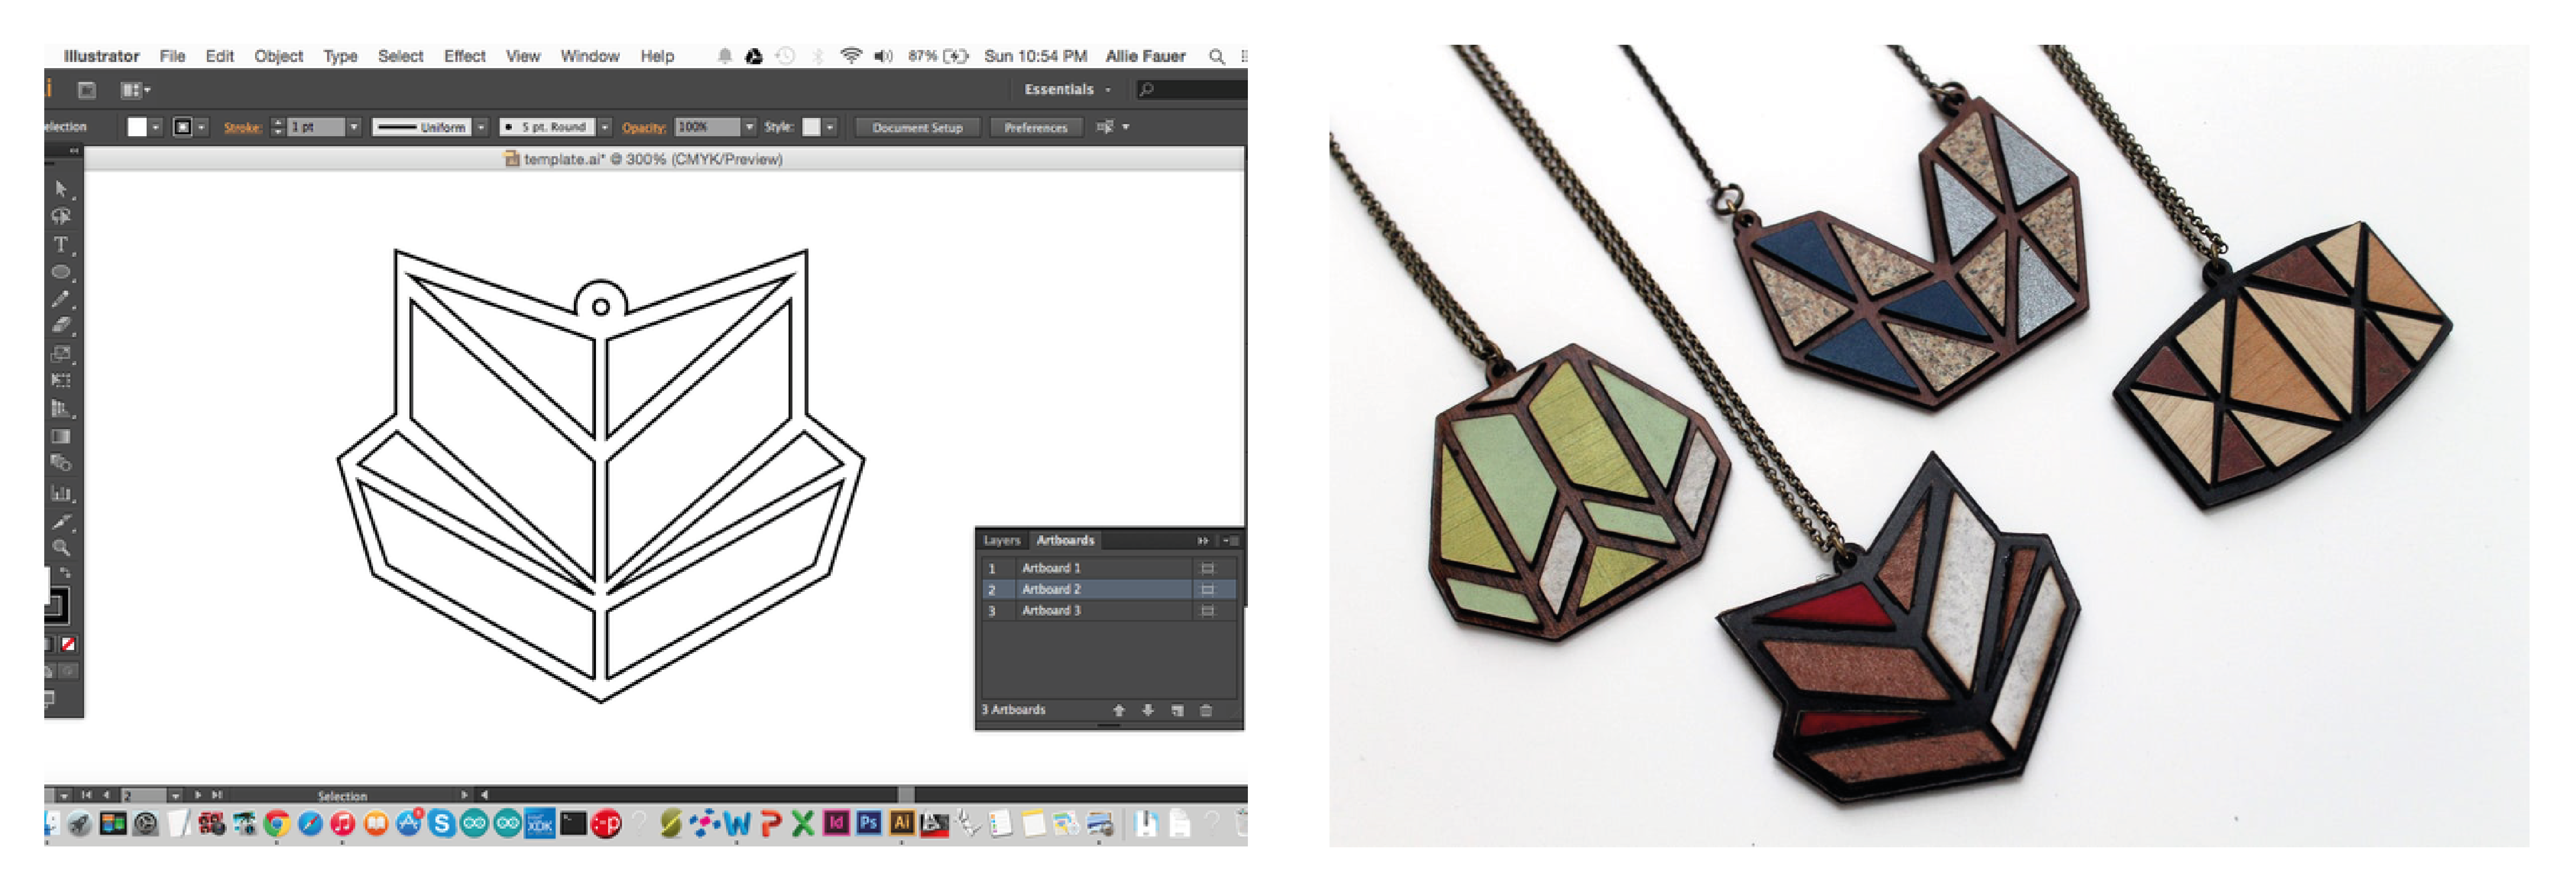Select the Free Transform tool
The height and width of the screenshot is (892, 2576).
coord(61,380)
